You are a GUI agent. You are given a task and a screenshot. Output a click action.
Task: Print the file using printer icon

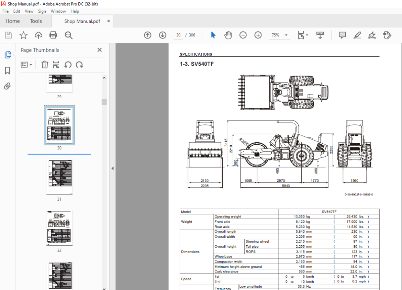(53, 35)
